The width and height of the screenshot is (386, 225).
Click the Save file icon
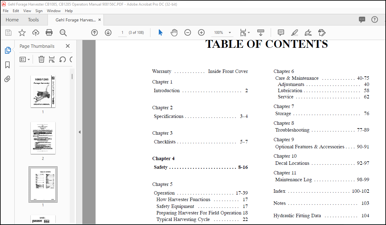point(8,33)
